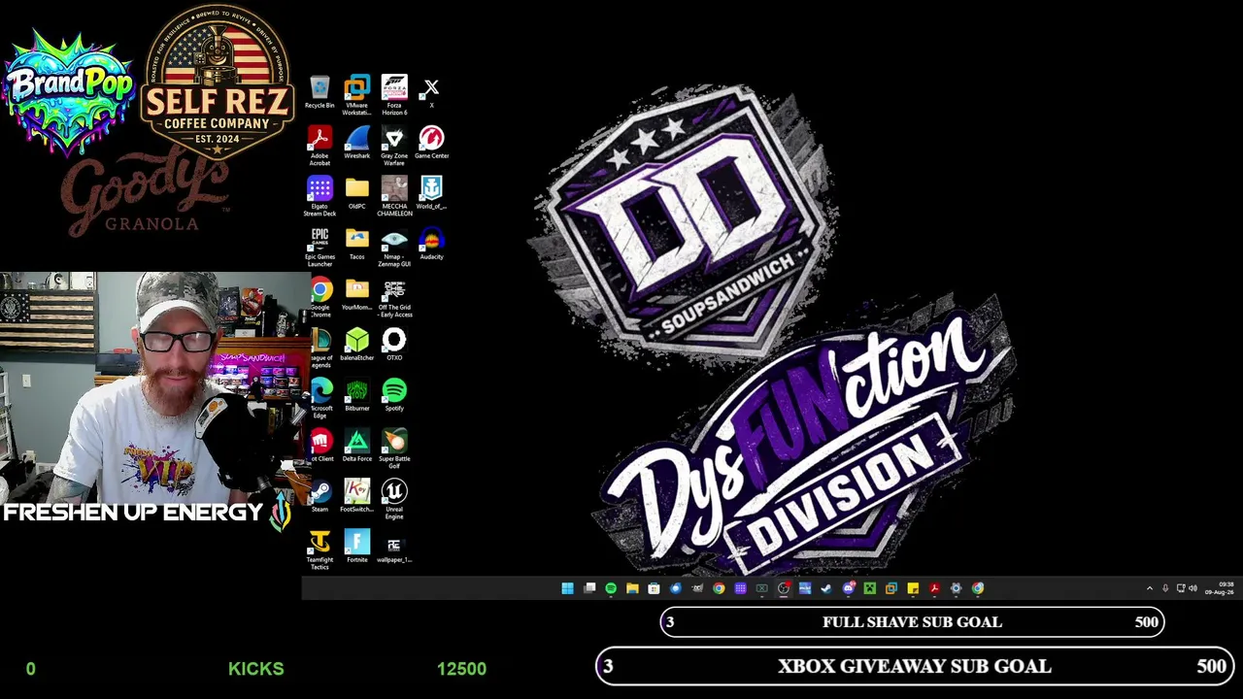Viewport: 1243px width, 699px height.
Task: Select the MECCHA CHAMELEON shortcut
Action: click(394, 196)
